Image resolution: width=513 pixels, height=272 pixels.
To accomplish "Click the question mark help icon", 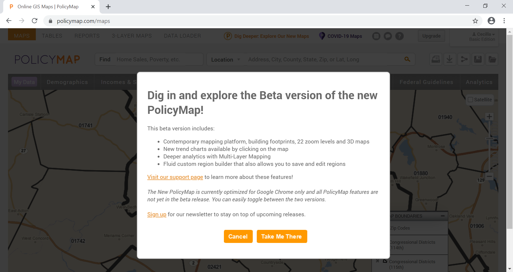I will click(x=399, y=36).
